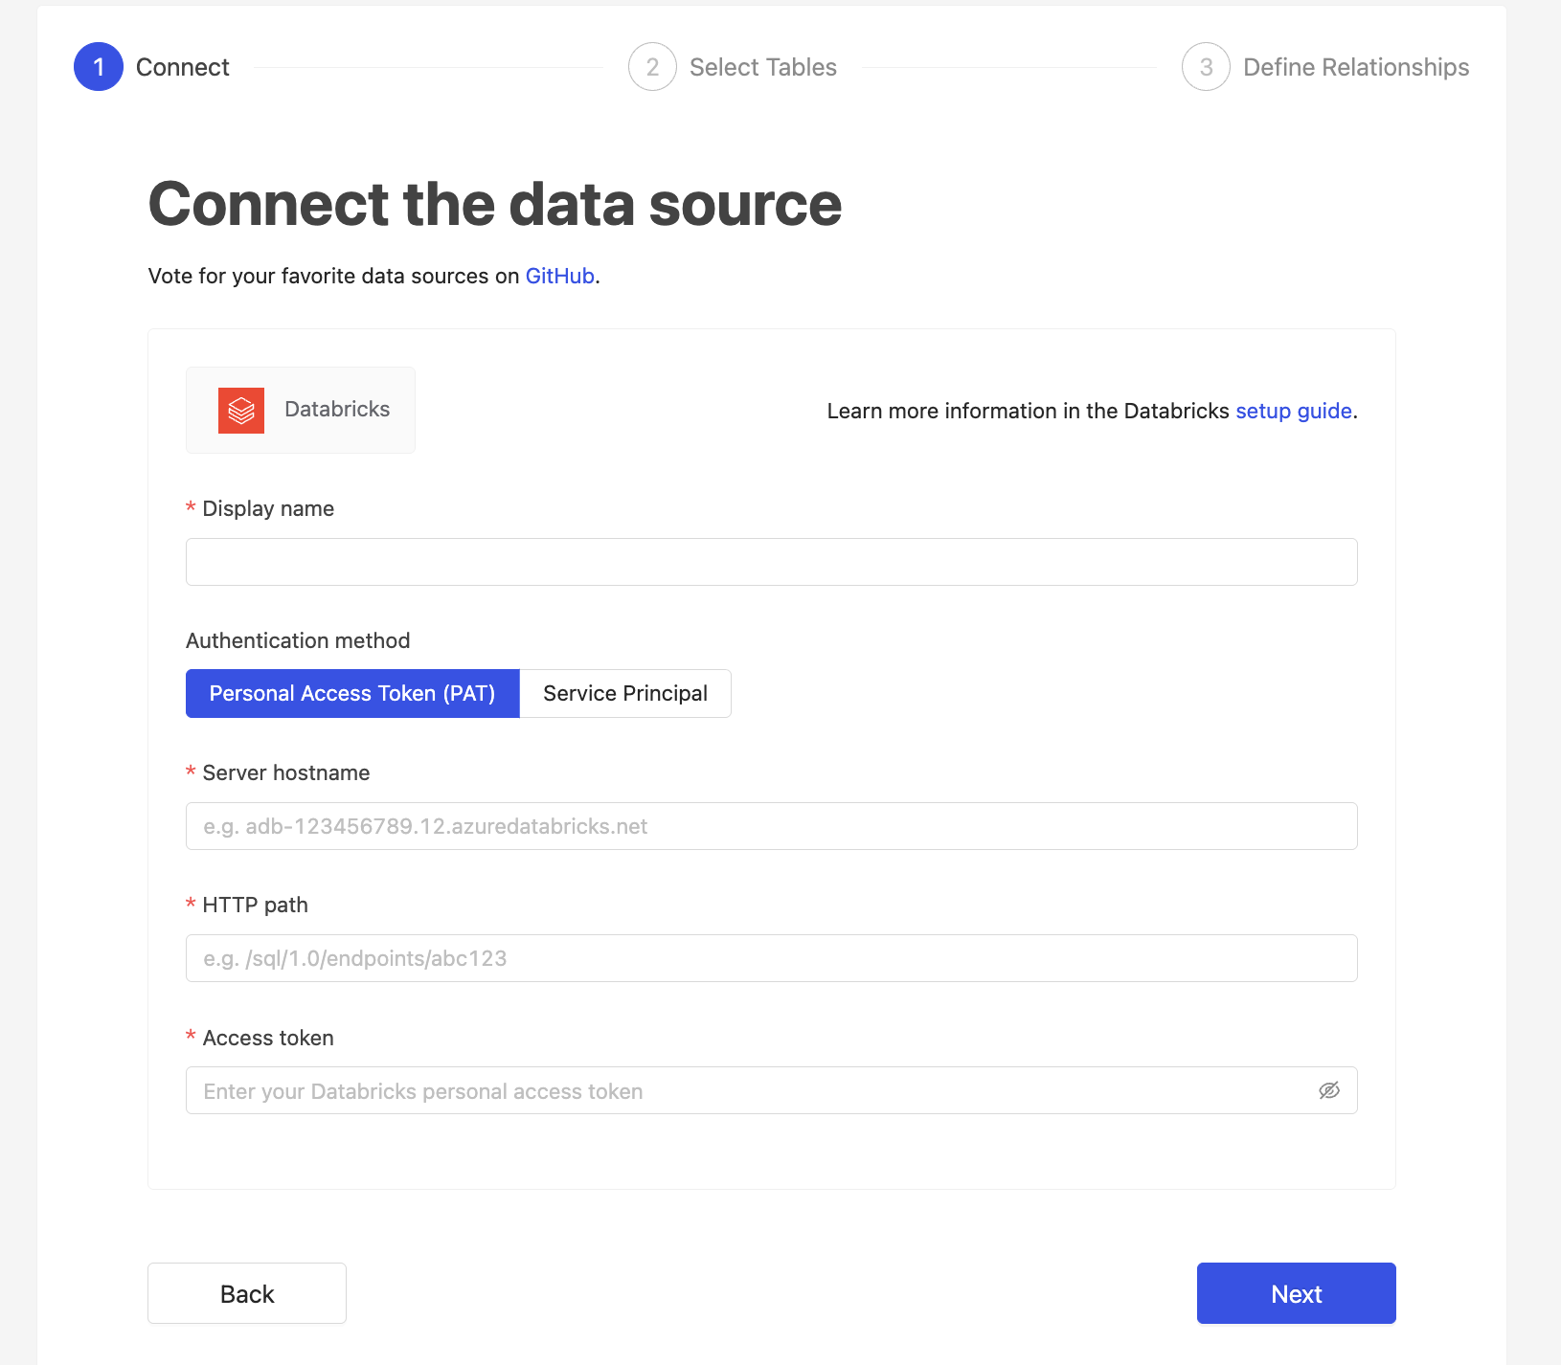Click the step 3 circle icon

[1206, 67]
